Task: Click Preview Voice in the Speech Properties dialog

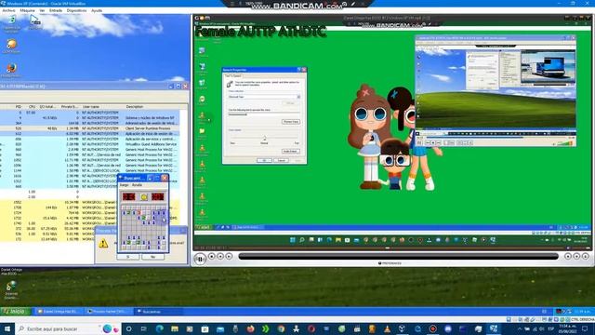Action: (x=291, y=122)
